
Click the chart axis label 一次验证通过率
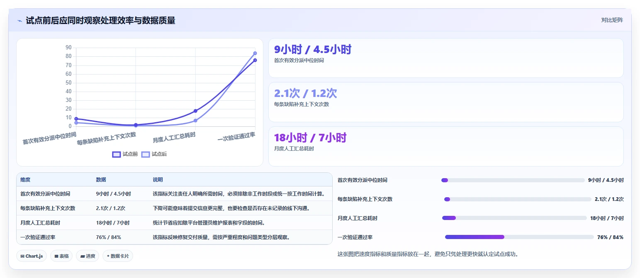(x=236, y=137)
